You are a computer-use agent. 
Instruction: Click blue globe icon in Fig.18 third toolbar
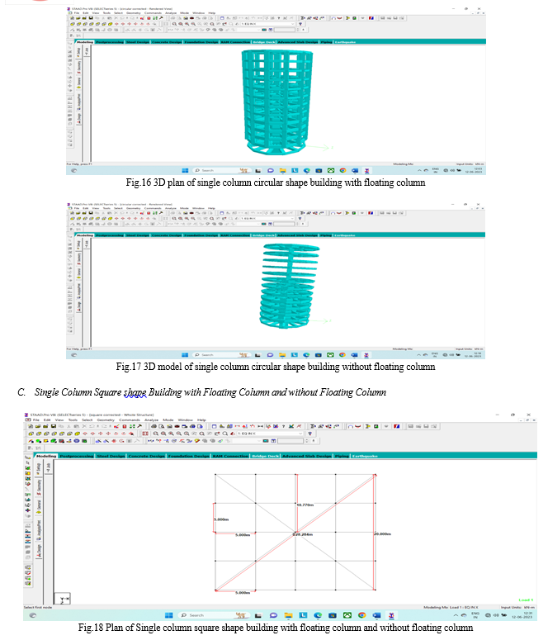point(77,441)
